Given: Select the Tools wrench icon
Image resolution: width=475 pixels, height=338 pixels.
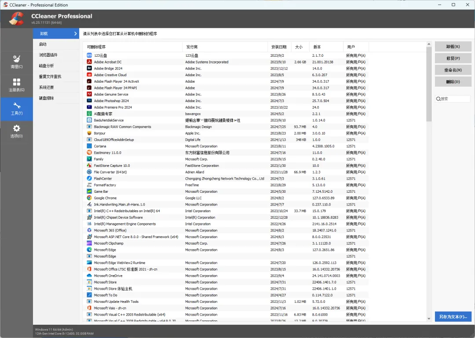Looking at the screenshot, I should [x=16, y=106].
